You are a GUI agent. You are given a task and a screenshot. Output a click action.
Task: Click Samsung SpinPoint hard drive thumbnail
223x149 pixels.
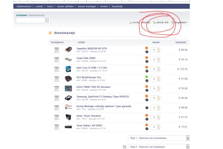68,98
